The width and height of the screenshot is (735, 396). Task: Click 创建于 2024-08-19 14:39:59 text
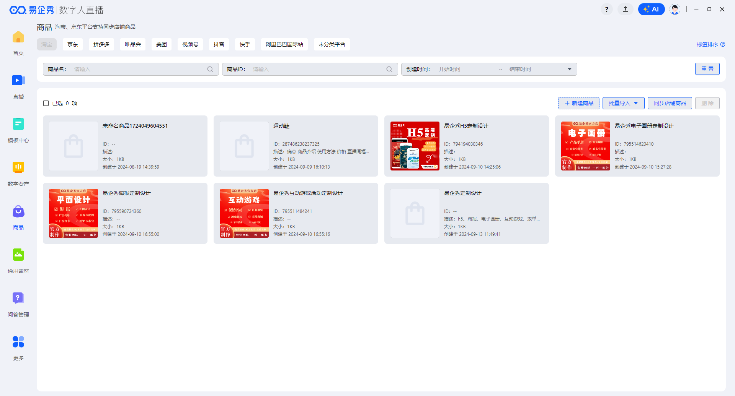pyautogui.click(x=131, y=167)
